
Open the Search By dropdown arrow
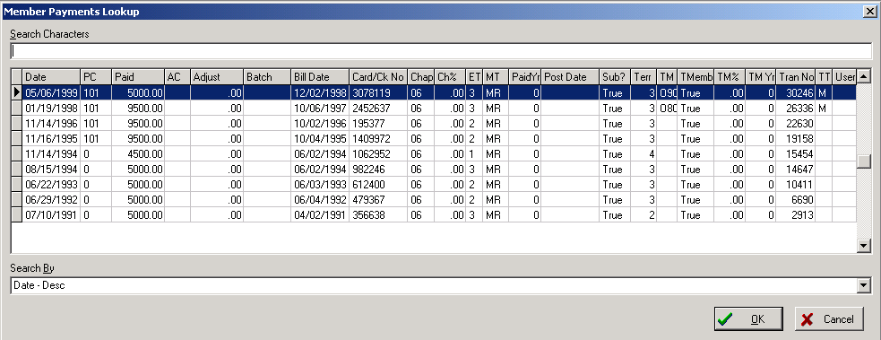click(x=865, y=286)
